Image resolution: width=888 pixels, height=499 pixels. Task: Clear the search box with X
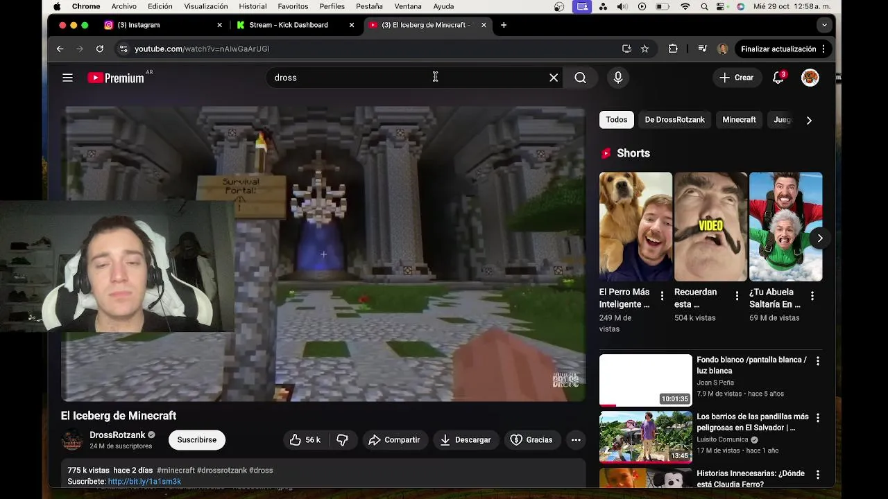[x=554, y=78]
